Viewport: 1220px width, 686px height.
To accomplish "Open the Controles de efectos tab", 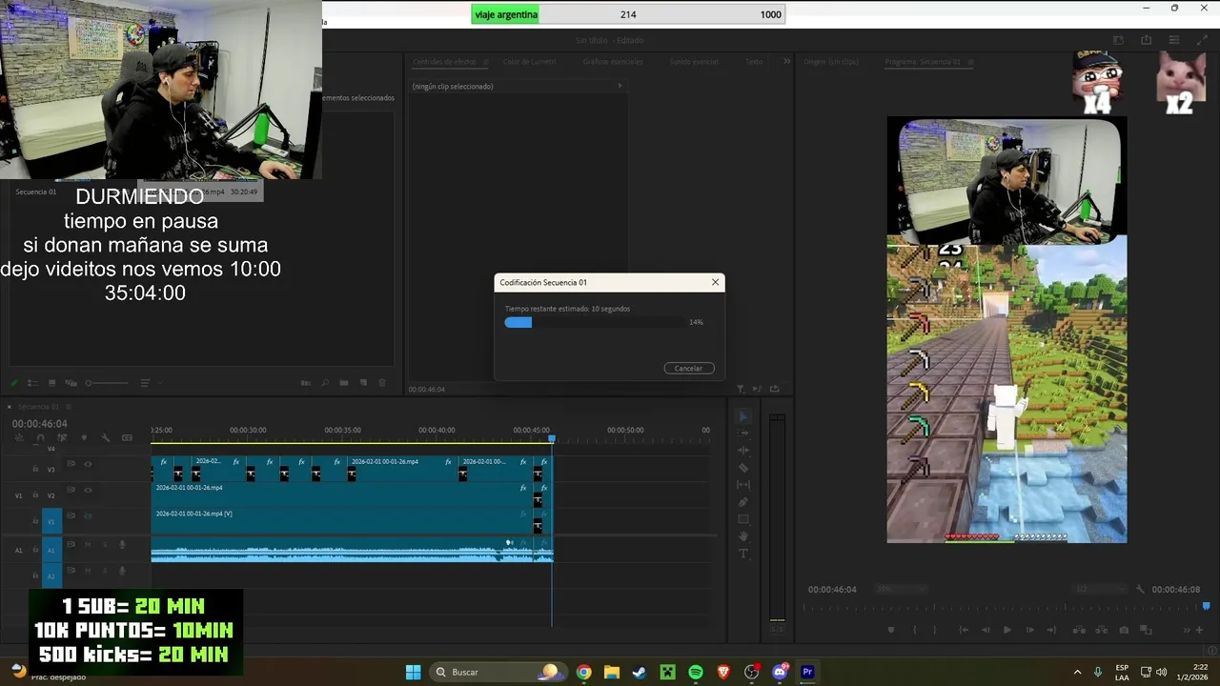I will (444, 62).
